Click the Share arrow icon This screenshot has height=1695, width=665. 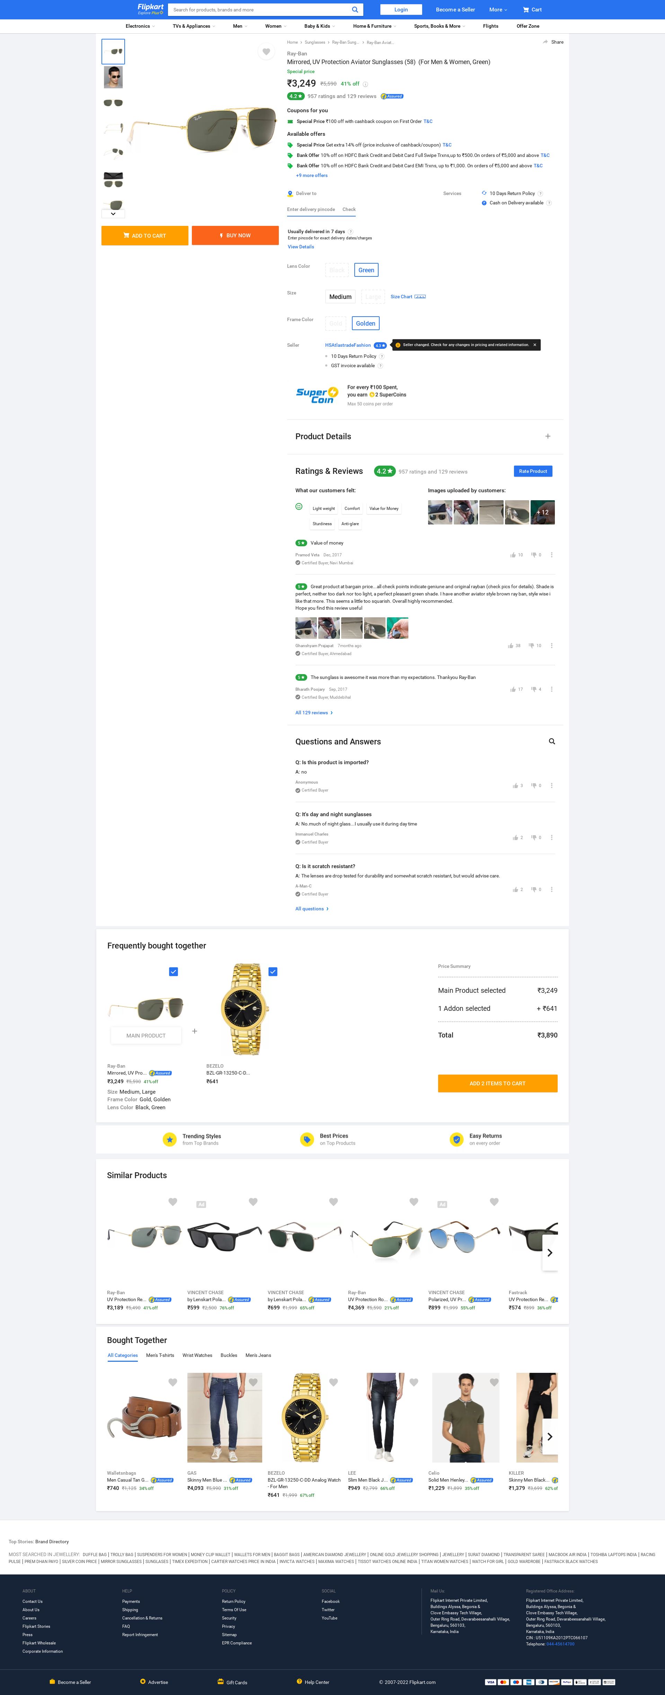tap(545, 42)
